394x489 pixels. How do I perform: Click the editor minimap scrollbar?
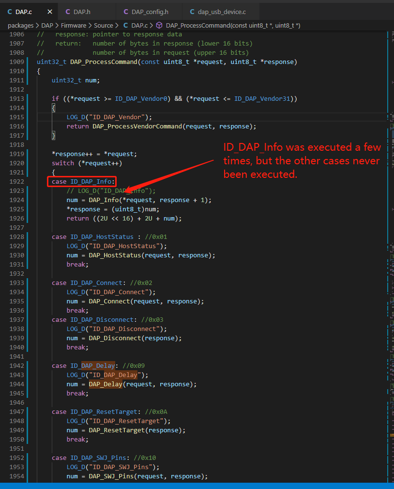click(391, 256)
